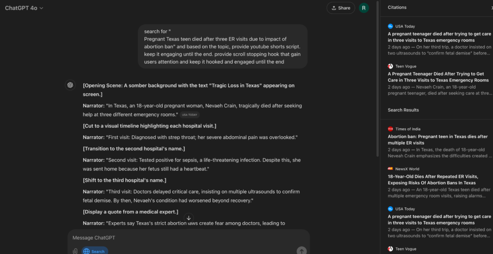Click the USA TODAY inline citation chip
The width and height of the screenshot is (493, 254).
coord(189,115)
